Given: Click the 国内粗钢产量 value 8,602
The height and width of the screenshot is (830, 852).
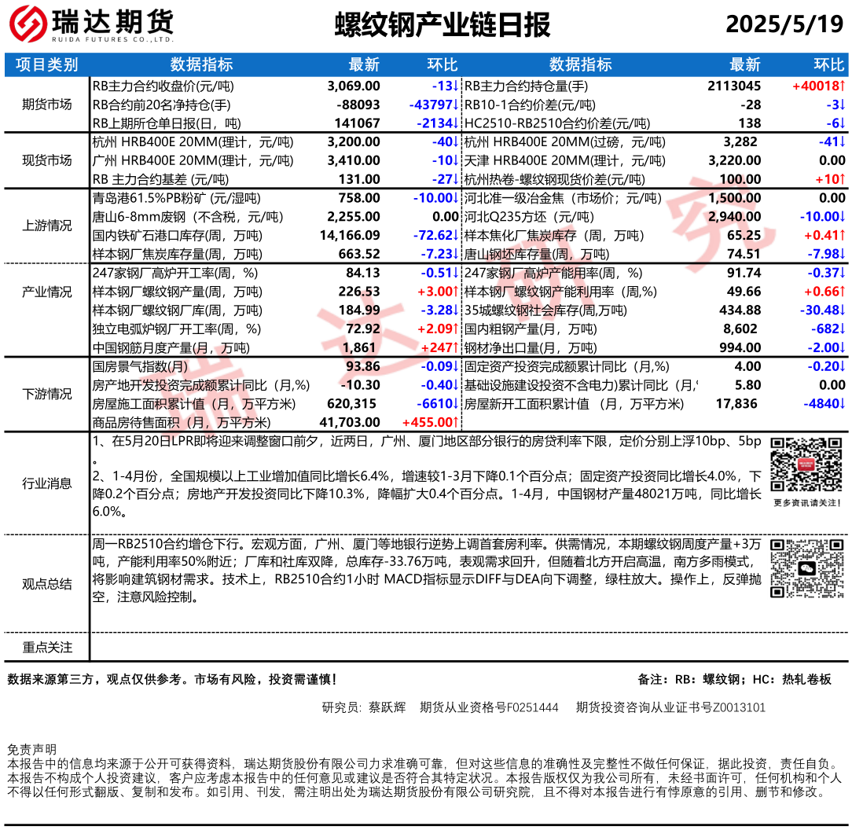Looking at the screenshot, I should (740, 329).
